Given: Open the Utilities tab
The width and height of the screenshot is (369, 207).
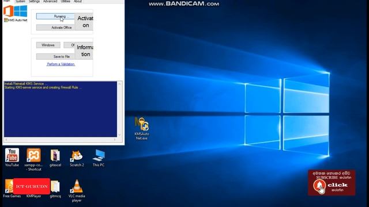Looking at the screenshot, I should pos(65,1).
